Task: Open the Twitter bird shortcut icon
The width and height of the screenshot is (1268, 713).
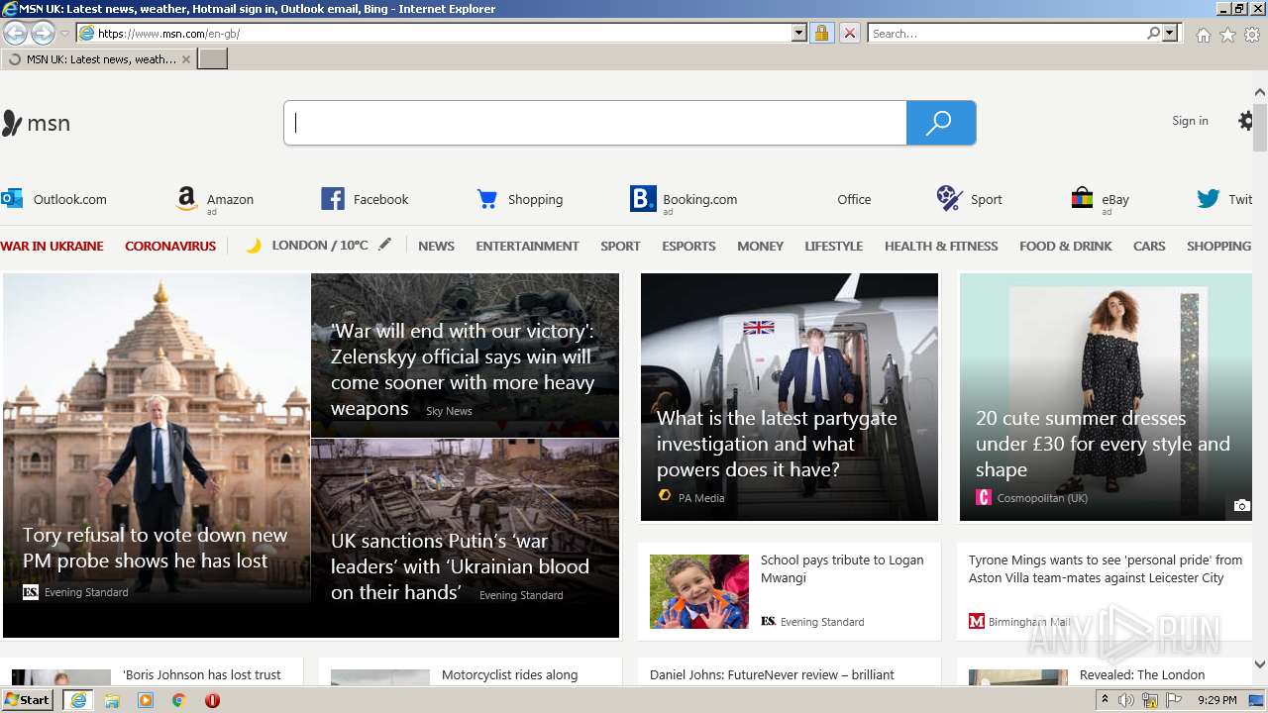Action: pos(1208,198)
